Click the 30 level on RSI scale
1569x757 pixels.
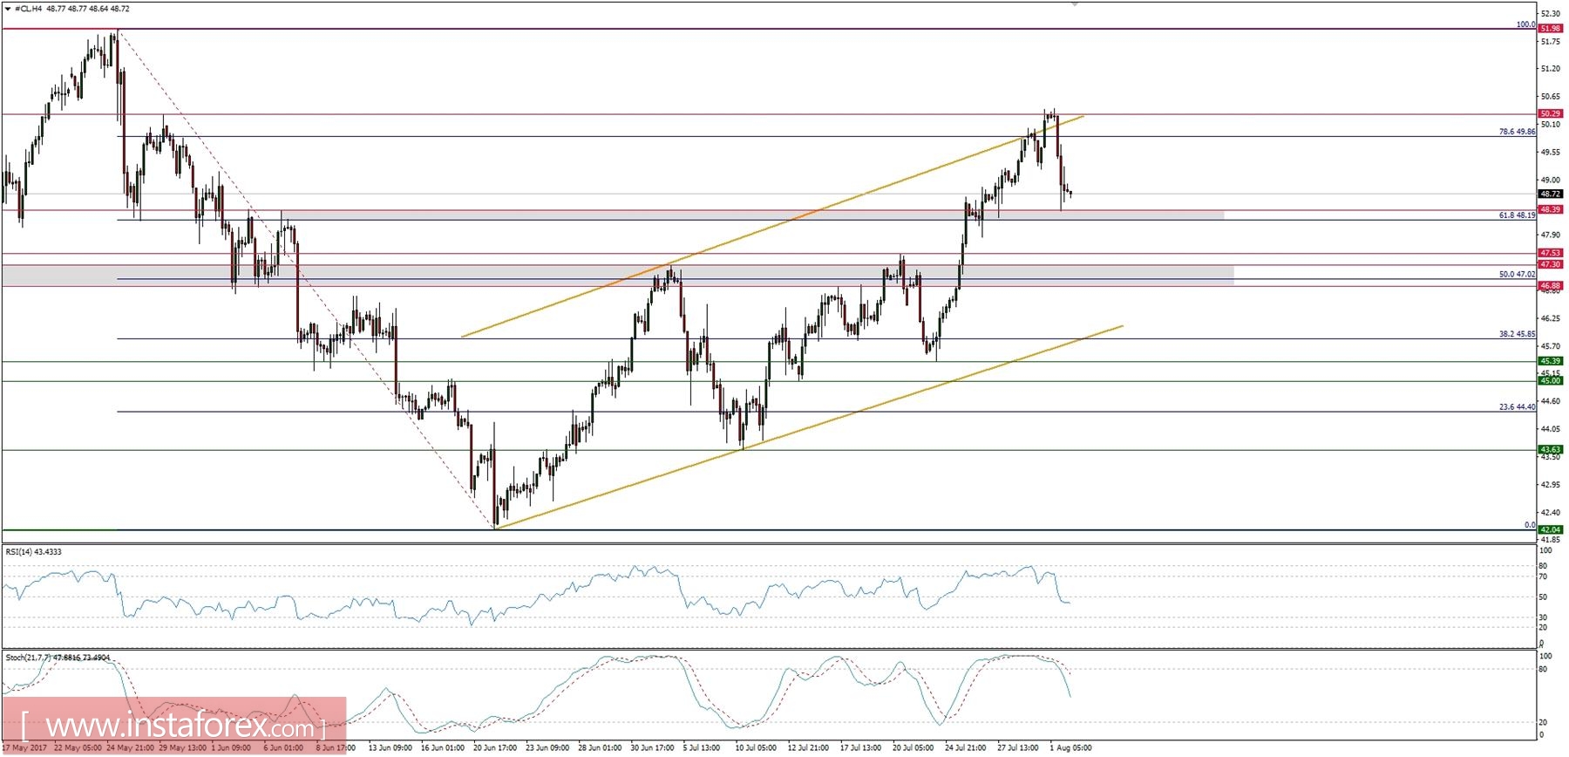click(1544, 617)
